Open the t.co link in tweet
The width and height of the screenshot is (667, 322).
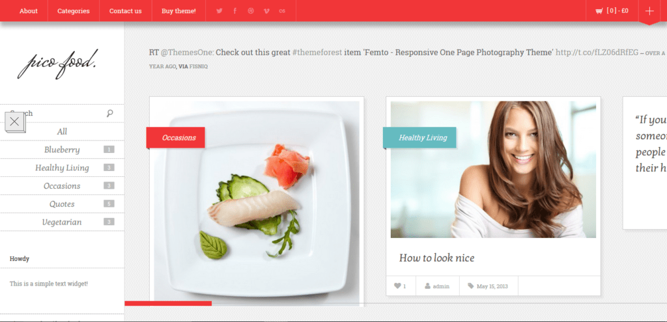coord(597,53)
